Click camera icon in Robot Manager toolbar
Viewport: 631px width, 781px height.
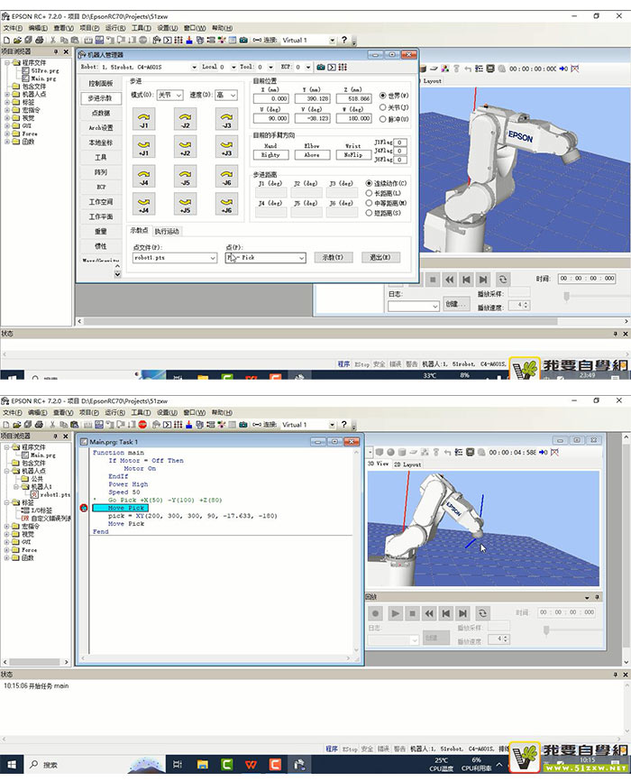tap(321, 67)
